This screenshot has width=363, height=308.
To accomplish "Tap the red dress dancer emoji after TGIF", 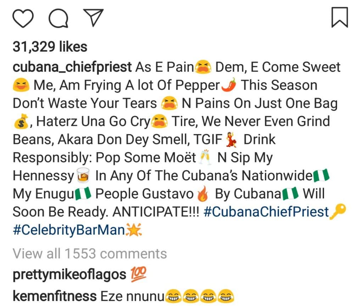I will [x=233, y=140].
